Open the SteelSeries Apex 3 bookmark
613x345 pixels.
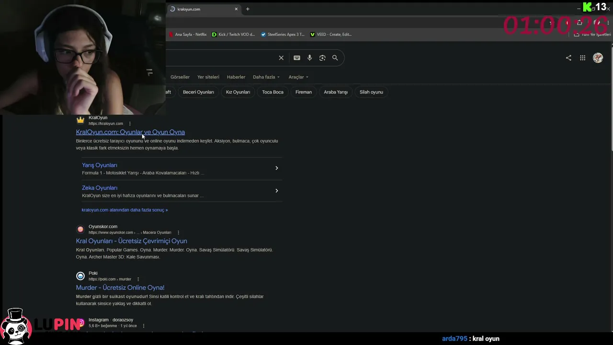click(283, 34)
